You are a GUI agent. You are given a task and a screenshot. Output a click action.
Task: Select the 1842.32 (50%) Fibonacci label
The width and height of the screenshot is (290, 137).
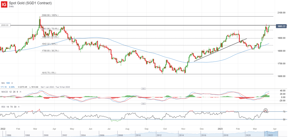[49, 44]
